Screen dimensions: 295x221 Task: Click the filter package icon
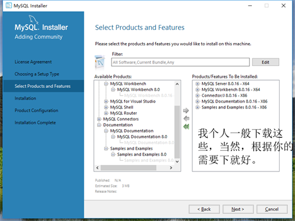pyautogui.click(x=100, y=62)
